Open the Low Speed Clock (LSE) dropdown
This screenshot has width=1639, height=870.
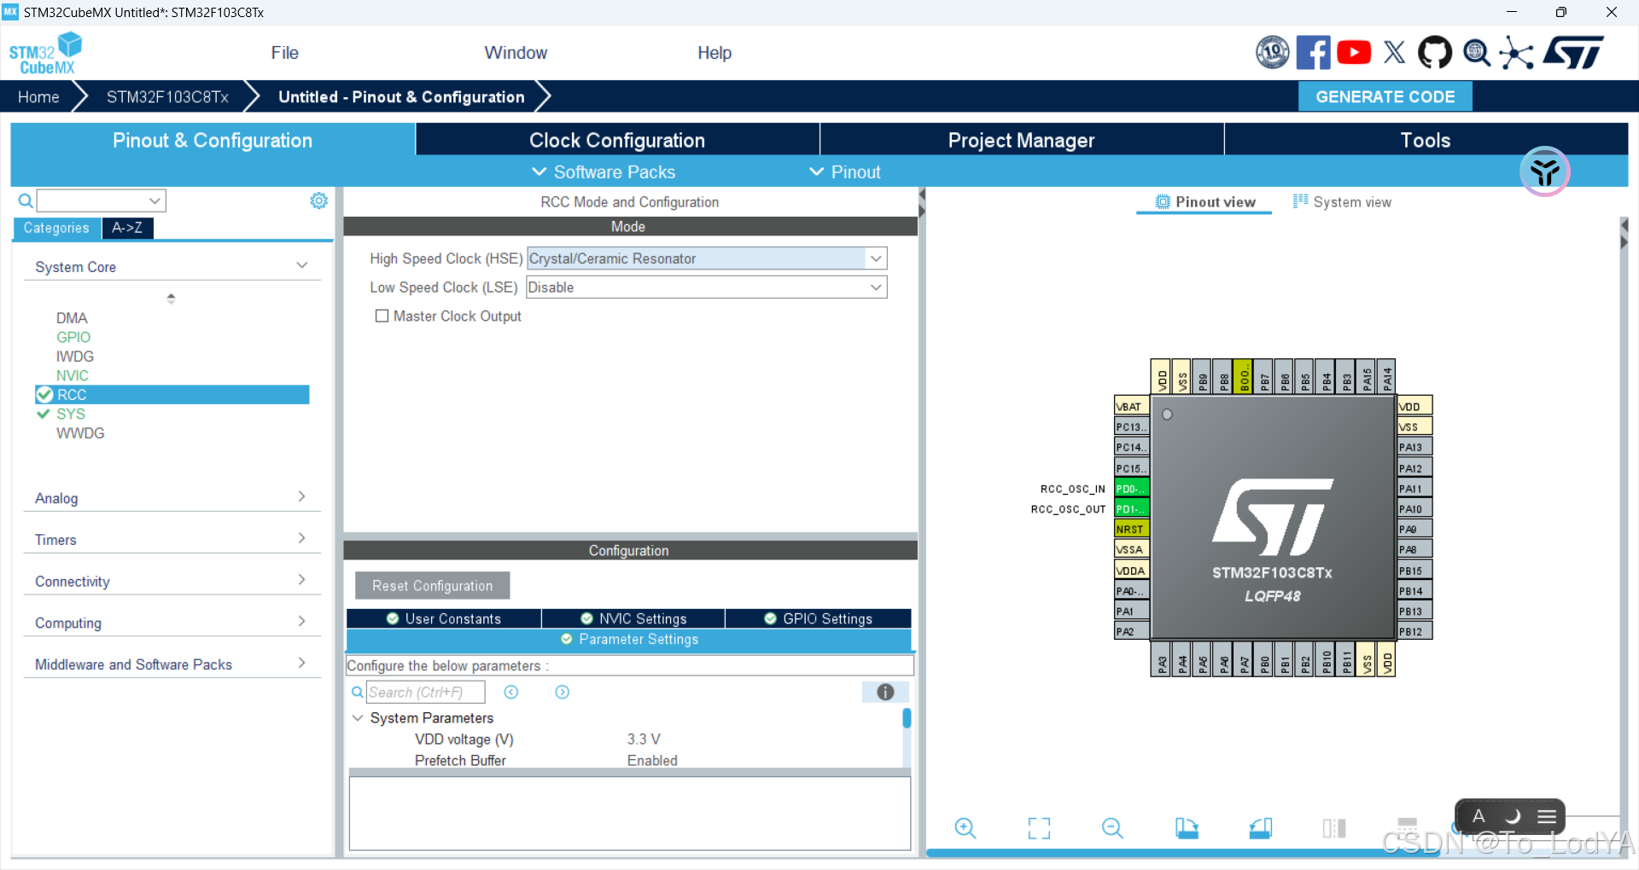click(x=876, y=287)
